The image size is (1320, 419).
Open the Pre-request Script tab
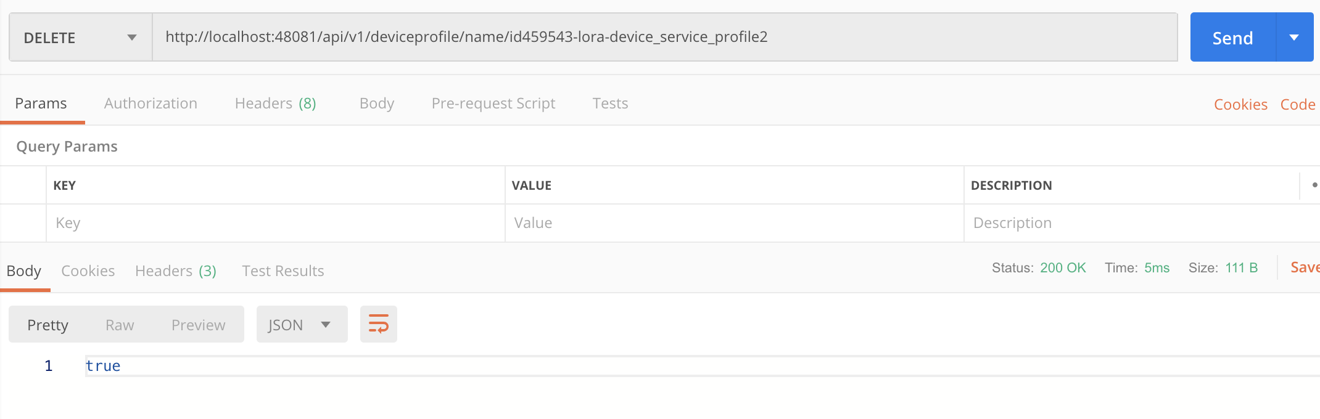click(493, 104)
